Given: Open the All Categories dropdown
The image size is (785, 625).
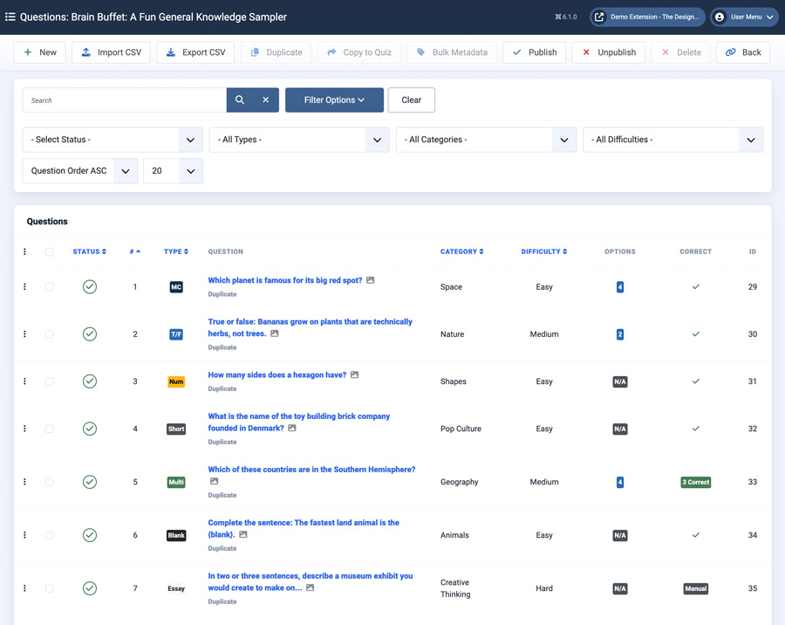Looking at the screenshot, I should [x=486, y=140].
